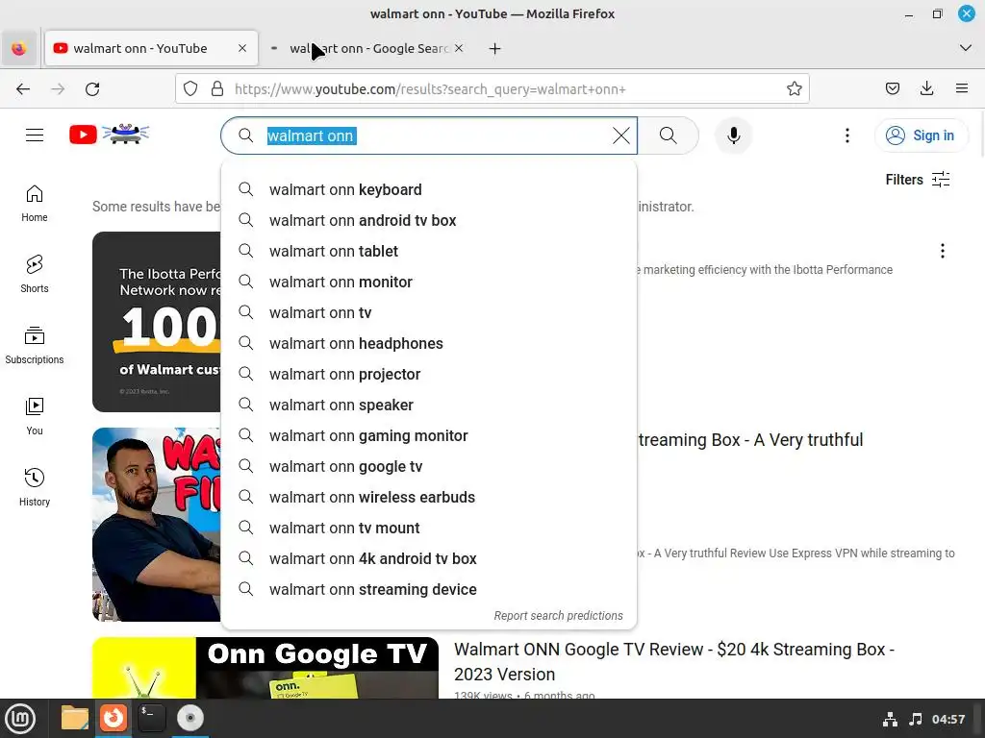Viewport: 985px width, 738px height.
Task: Open the disc application in the taskbar
Action: [190, 718]
